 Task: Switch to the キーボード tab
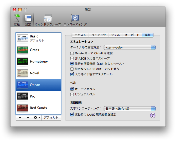coord(132,35)
